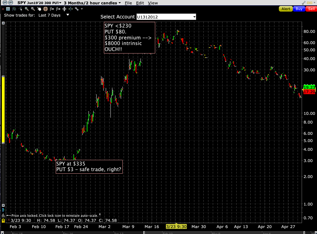
Task: Expand the toolbar overflow arrow after wrench
Action: [x=82, y=9]
